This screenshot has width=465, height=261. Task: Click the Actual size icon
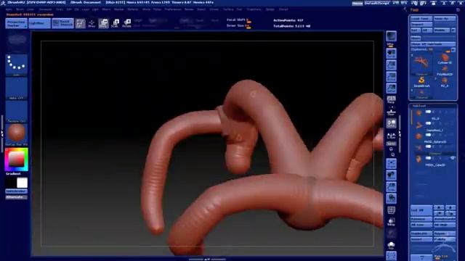tap(392, 77)
